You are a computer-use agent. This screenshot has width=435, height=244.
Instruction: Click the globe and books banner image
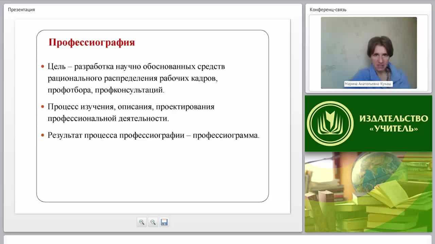[x=368, y=192]
